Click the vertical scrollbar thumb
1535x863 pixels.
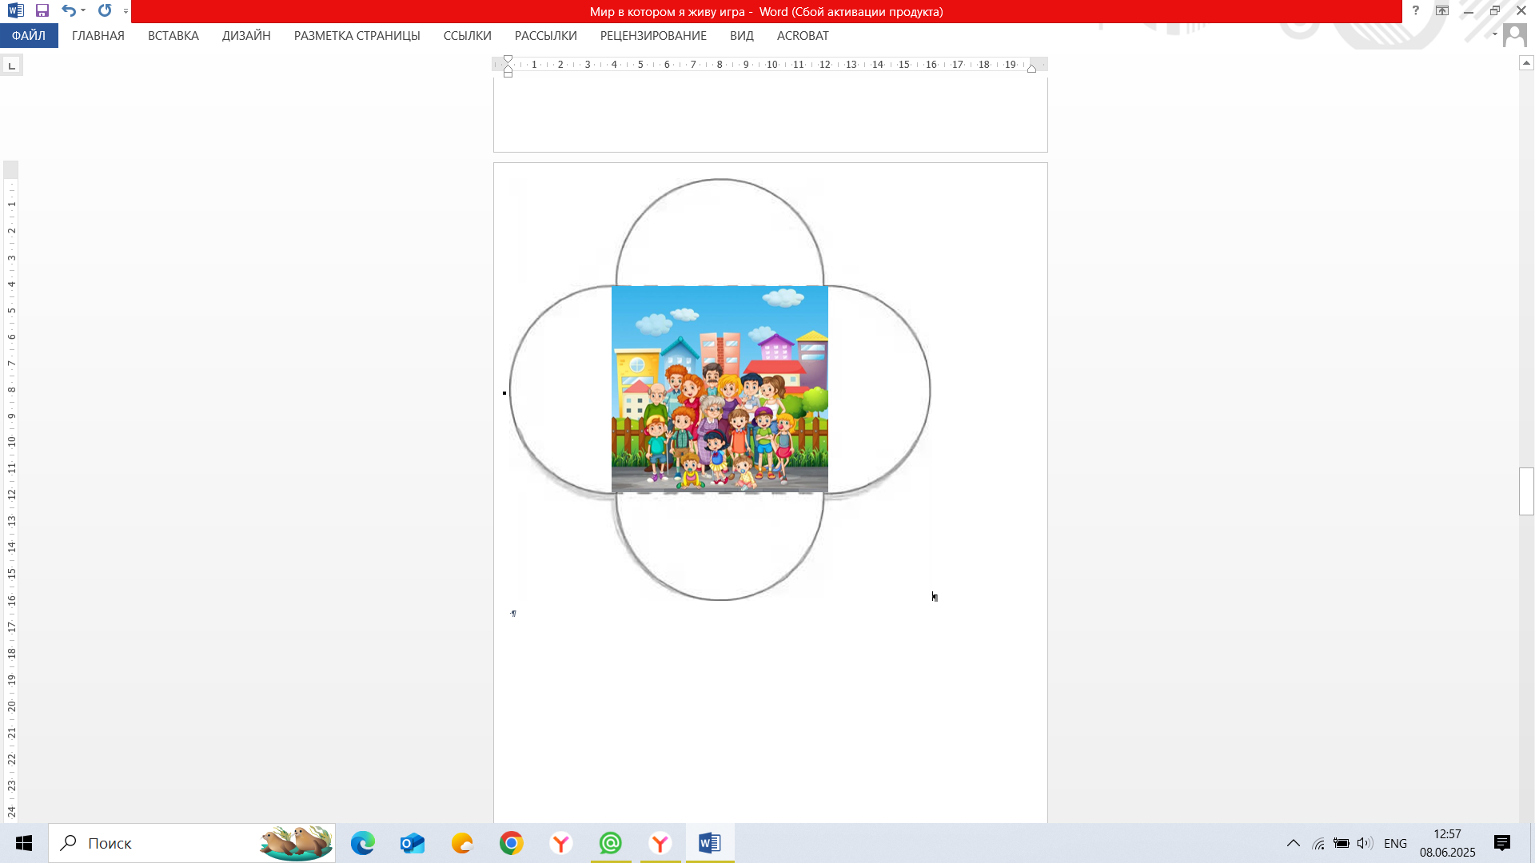click(x=1526, y=491)
